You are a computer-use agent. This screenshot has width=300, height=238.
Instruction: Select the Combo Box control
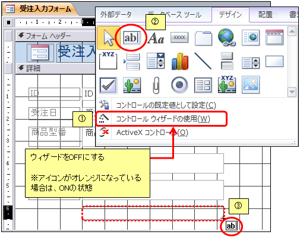coord(156,61)
